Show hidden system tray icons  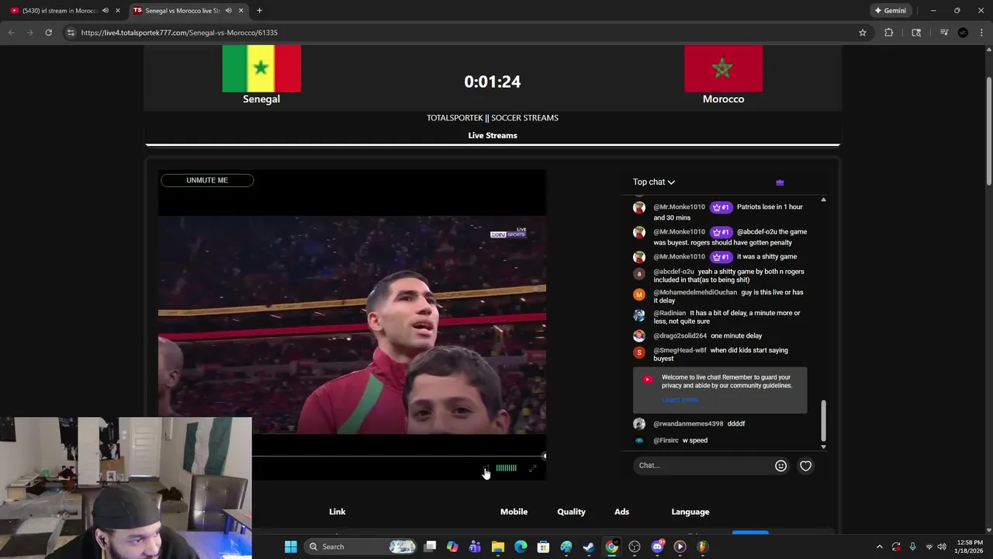click(879, 547)
